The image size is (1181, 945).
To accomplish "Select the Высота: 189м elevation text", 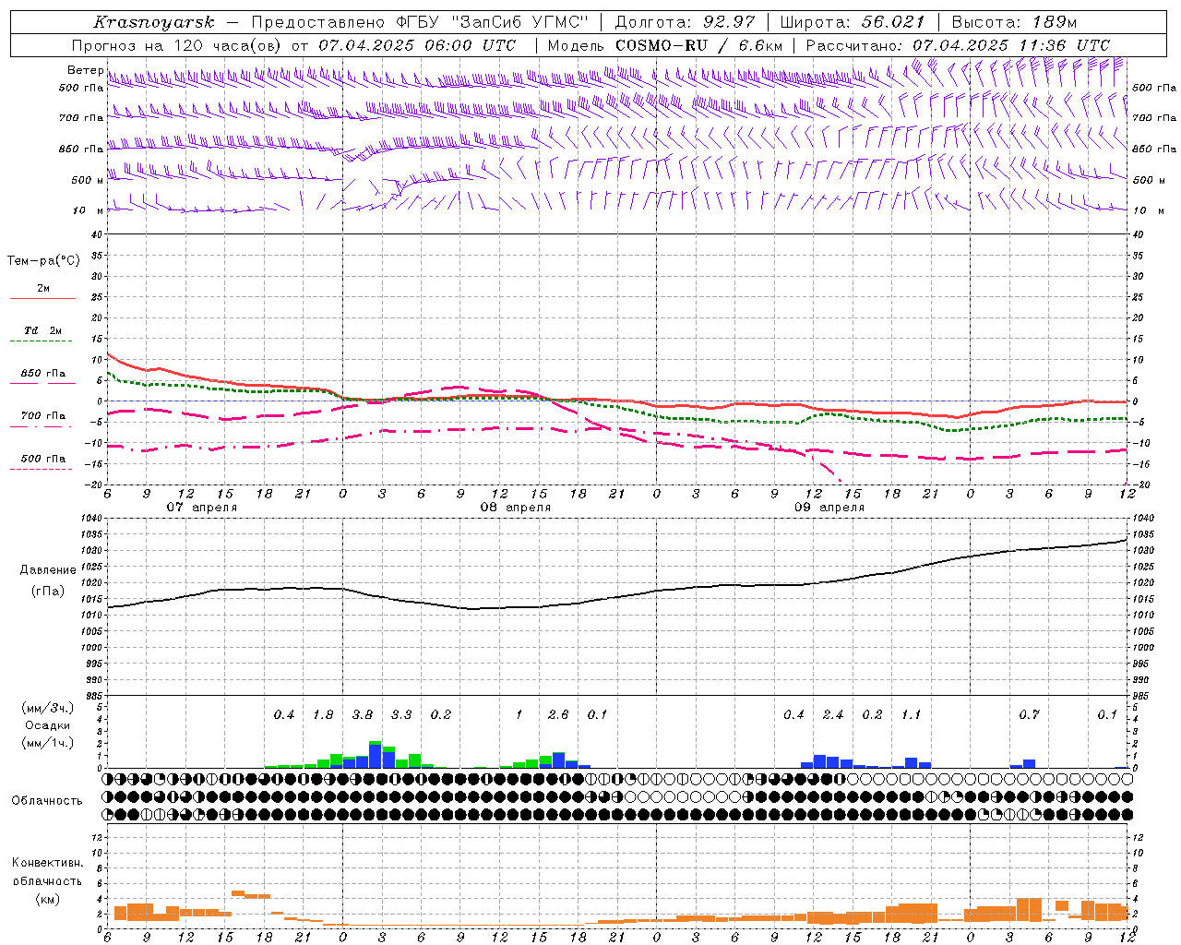I will 1014,22.
